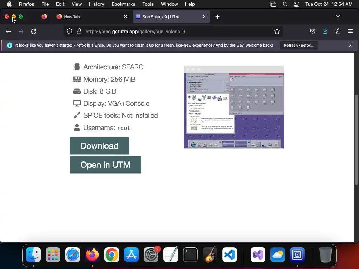The image size is (359, 269).
Task: Open the Apple menu
Action: point(9,4)
